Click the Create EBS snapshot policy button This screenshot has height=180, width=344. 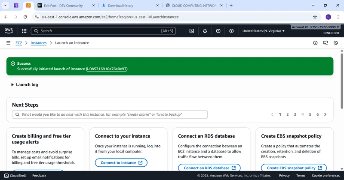click(294, 168)
